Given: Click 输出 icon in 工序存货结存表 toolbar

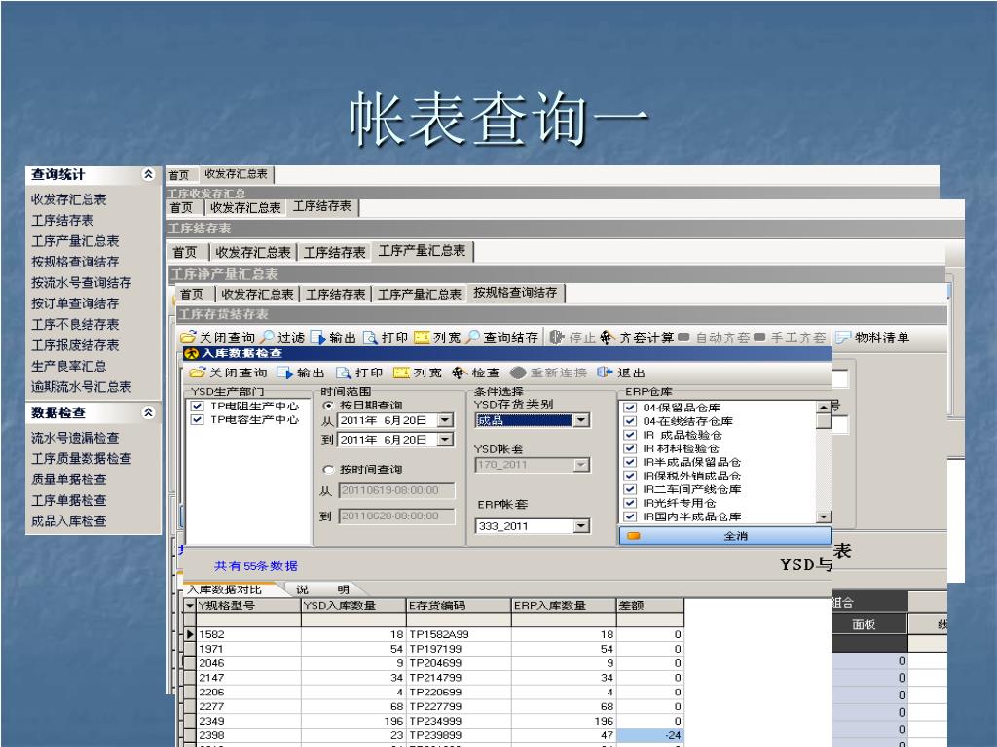Looking at the screenshot, I should point(318,338).
